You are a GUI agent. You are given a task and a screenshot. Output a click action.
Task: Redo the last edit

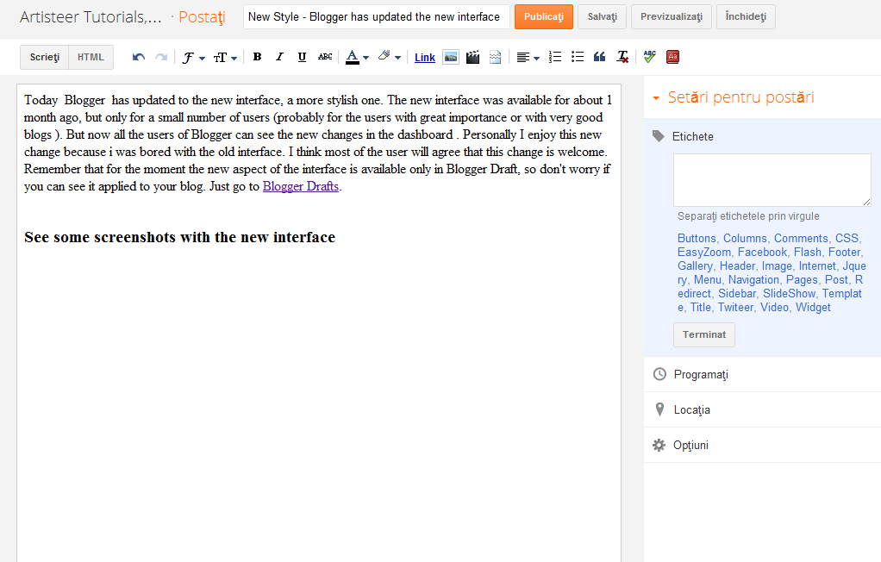161,57
